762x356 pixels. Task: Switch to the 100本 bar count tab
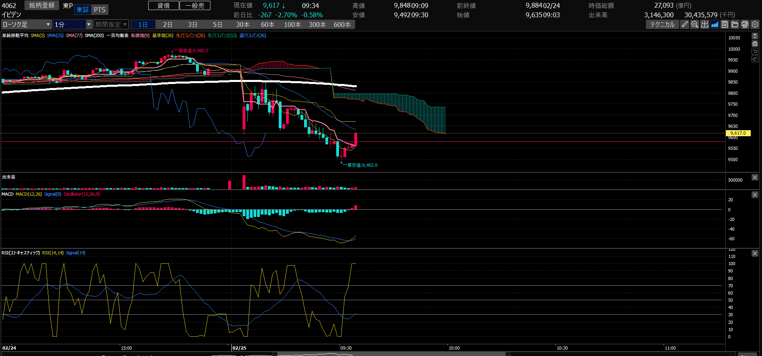[292, 25]
